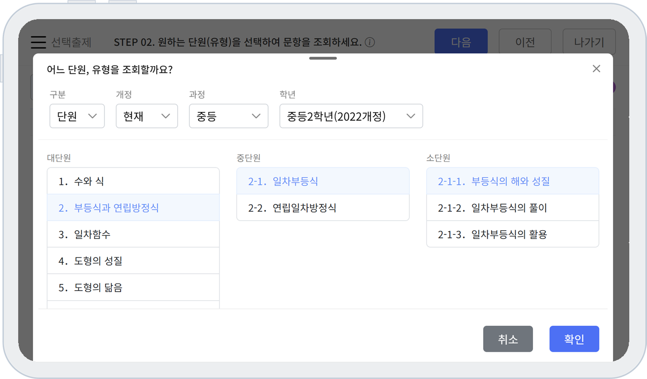Expand the 구분 dropdown showing 단원

[77, 116]
